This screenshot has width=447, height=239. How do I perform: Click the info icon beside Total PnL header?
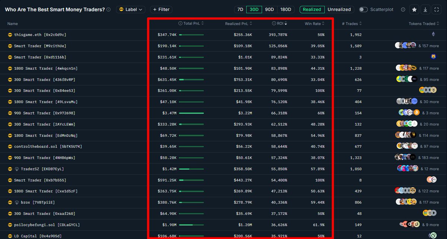coord(180,23)
